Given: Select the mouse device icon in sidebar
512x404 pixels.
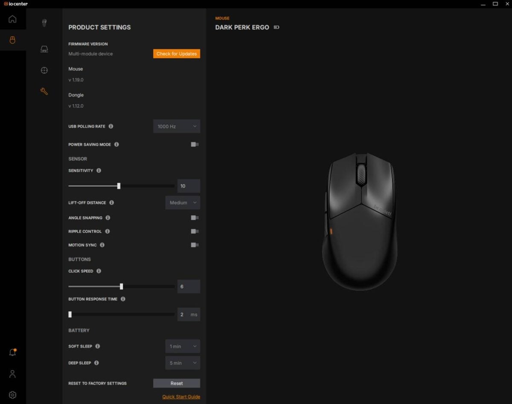Looking at the screenshot, I should (x=12, y=40).
